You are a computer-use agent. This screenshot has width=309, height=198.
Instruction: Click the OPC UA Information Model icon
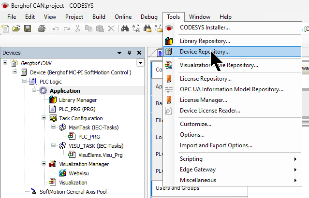point(169,89)
